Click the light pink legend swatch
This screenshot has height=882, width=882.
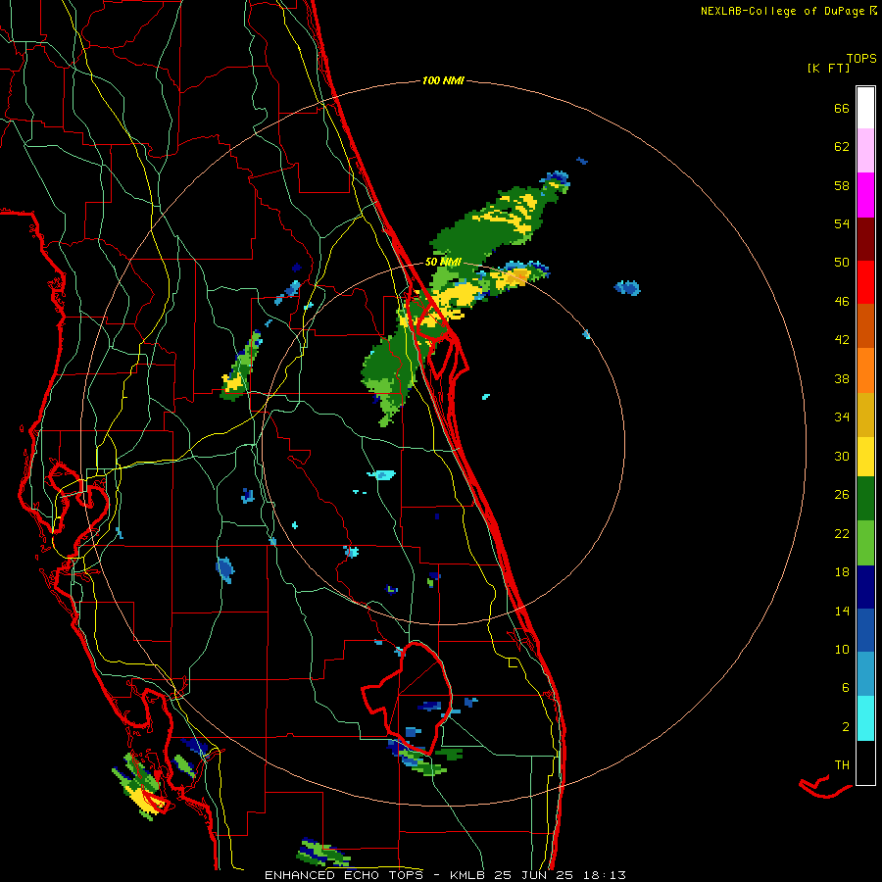coord(865,150)
